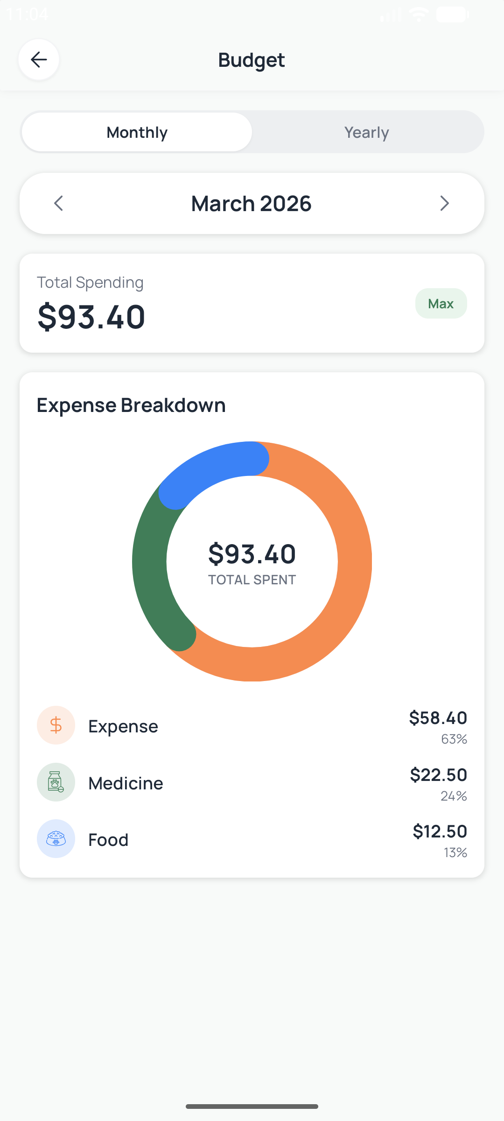The height and width of the screenshot is (1121, 504).
Task: Go to the previous month
Action: [x=59, y=203]
